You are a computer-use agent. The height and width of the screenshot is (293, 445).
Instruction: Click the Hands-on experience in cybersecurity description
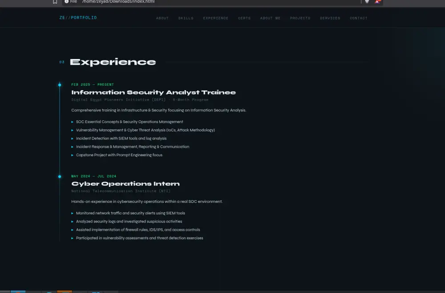[147, 202]
